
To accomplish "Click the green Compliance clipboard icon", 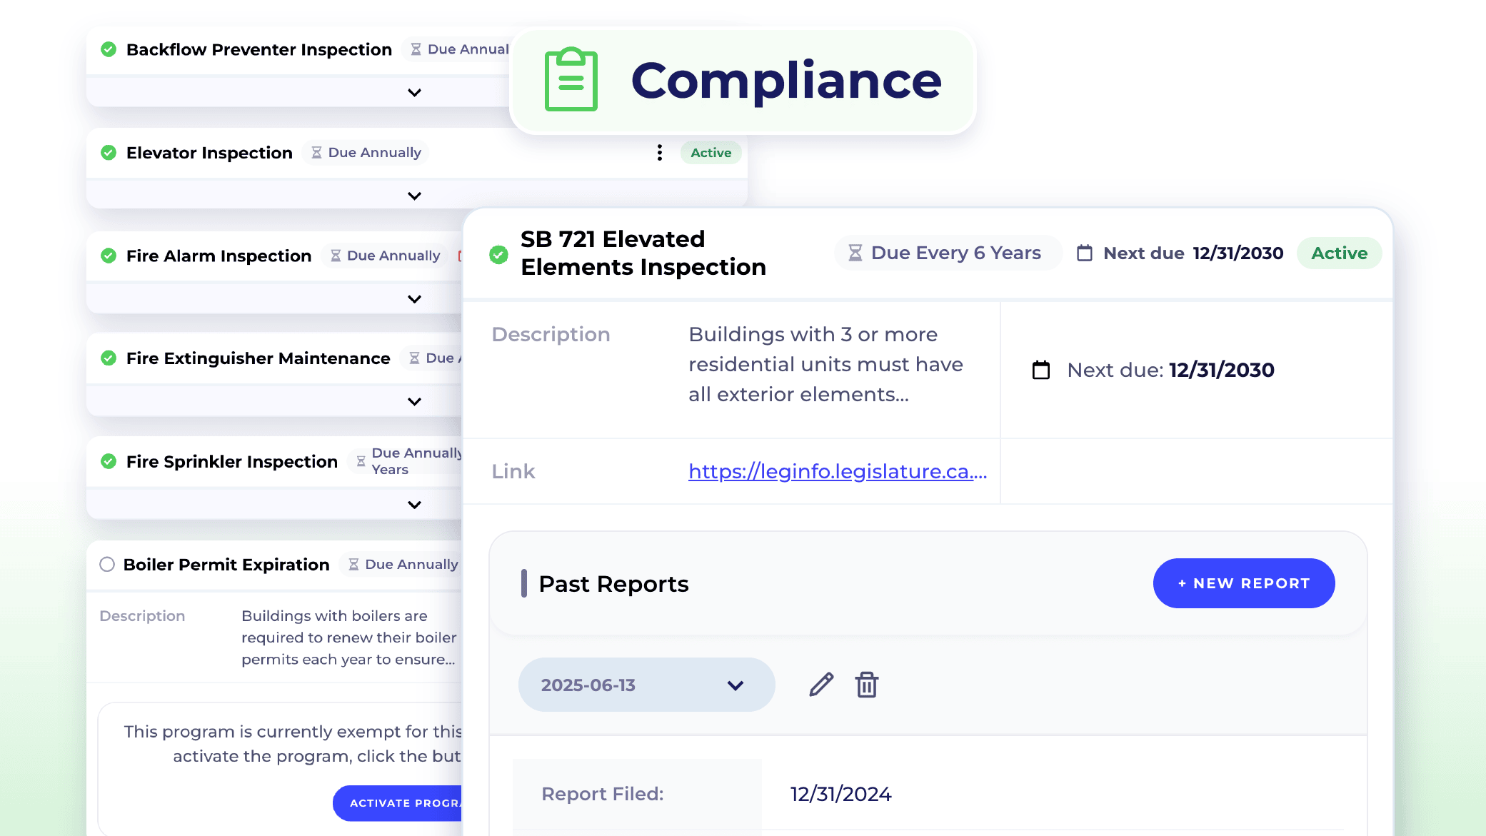I will [570, 81].
